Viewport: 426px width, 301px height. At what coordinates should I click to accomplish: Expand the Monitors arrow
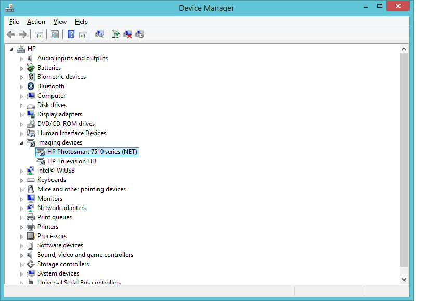[x=21, y=199]
